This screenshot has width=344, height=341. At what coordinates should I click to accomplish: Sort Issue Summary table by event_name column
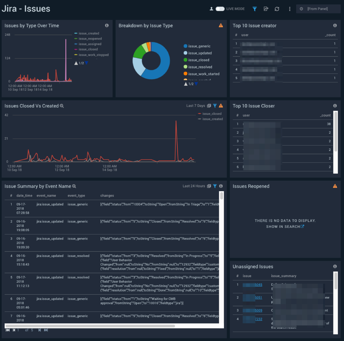pyautogui.click(x=46, y=196)
